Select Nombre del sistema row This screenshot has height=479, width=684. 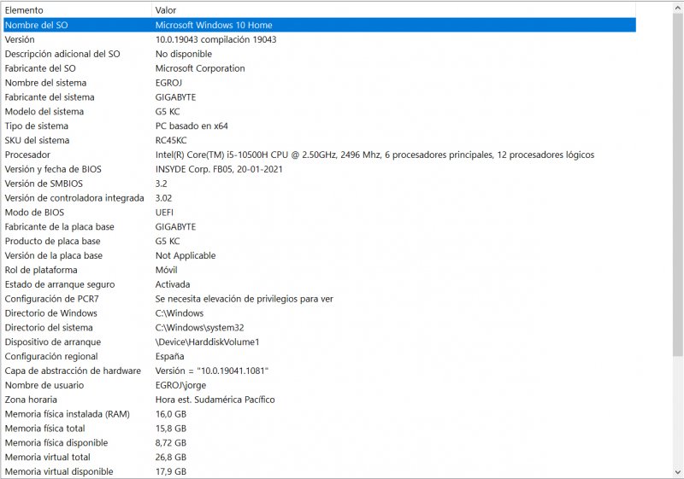(319, 82)
